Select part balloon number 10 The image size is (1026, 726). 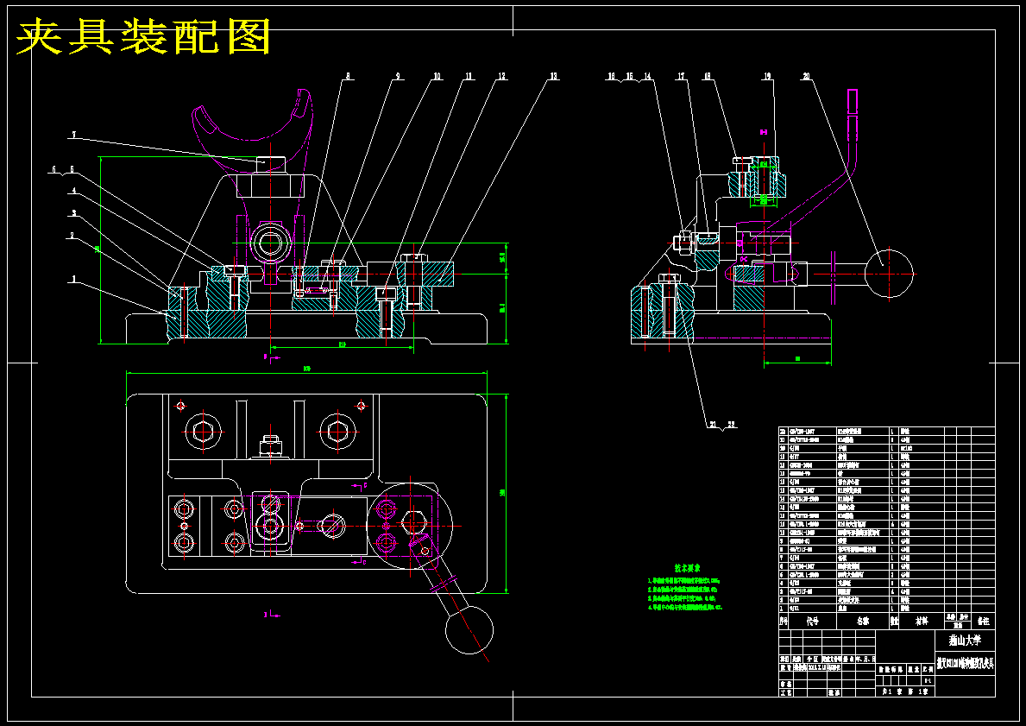pos(437,77)
